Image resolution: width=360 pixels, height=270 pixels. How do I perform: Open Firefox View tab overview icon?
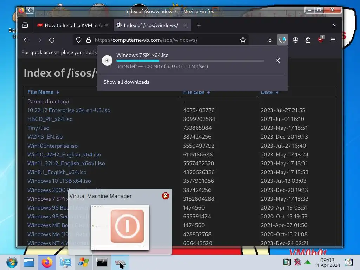point(25,25)
